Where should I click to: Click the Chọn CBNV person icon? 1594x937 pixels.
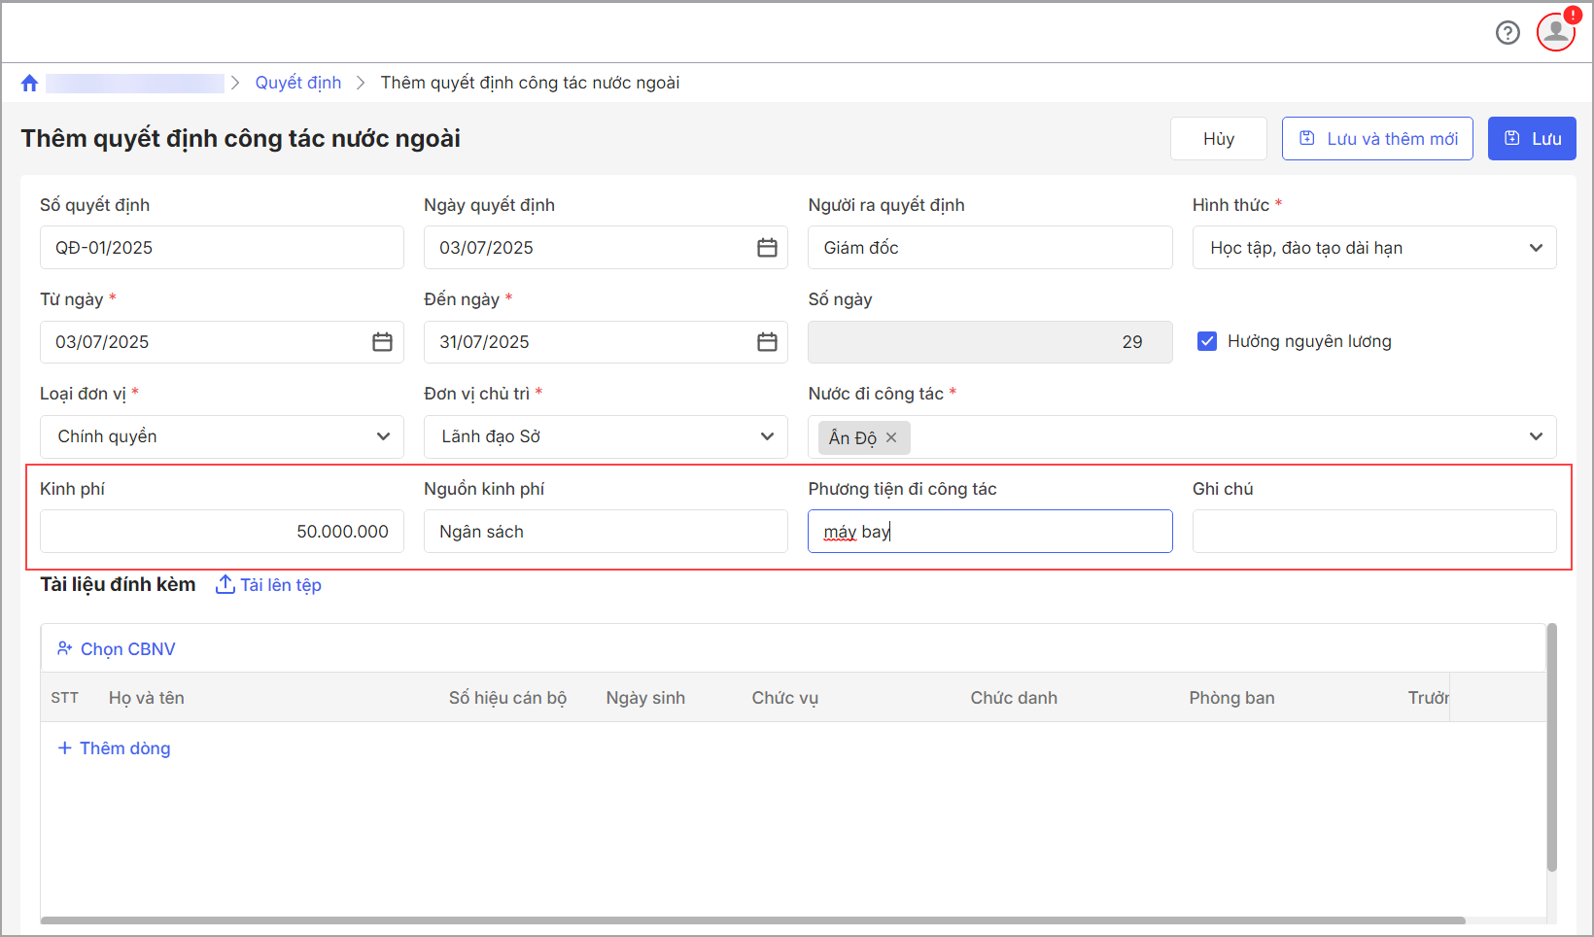65,648
